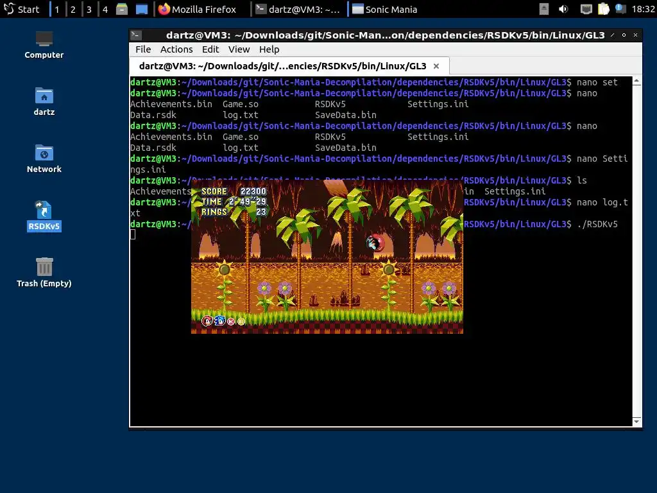Screen dimensions: 657x493
Task: Click the first log.txt in terminal listing
Action: pyautogui.click(x=241, y=115)
